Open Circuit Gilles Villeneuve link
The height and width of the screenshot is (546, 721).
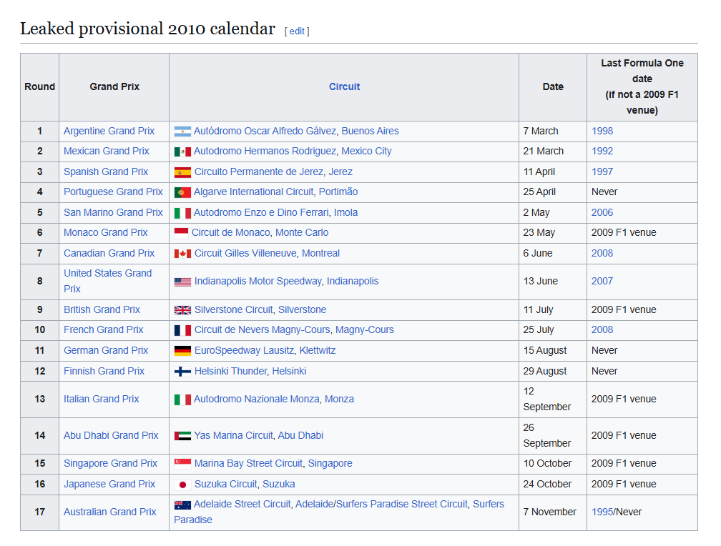[245, 253]
